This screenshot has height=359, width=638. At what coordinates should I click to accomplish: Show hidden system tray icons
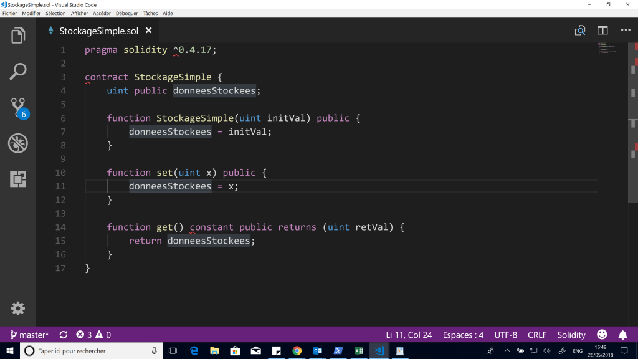click(507, 351)
